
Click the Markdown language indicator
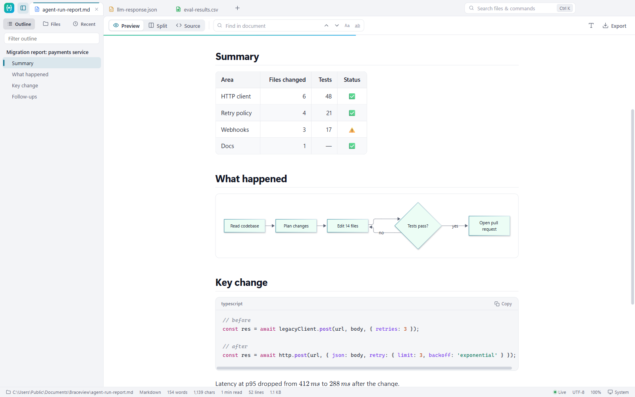(150, 392)
